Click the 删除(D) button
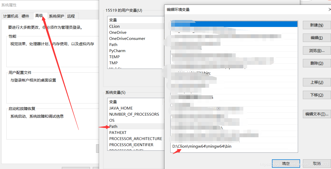 coord(316,63)
